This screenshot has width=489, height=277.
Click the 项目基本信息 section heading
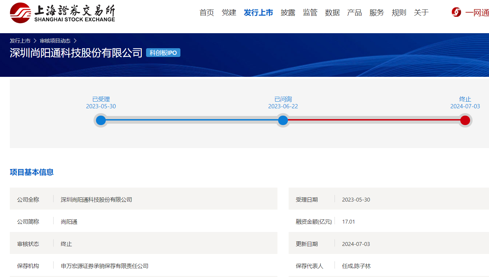[x=32, y=172]
